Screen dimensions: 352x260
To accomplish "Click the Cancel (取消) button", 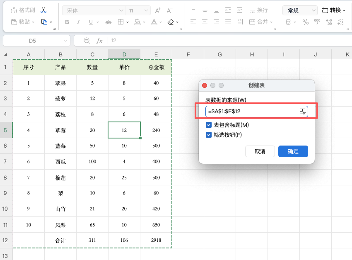I will [x=260, y=151].
